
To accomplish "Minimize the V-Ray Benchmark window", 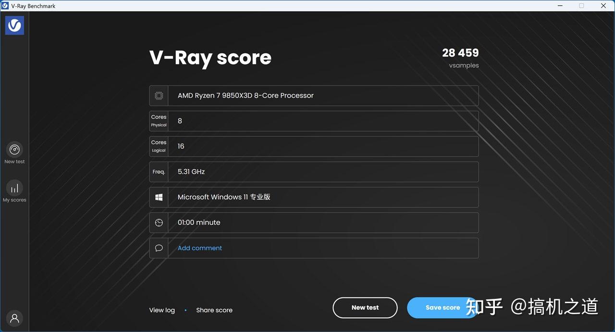I will click(x=560, y=6).
